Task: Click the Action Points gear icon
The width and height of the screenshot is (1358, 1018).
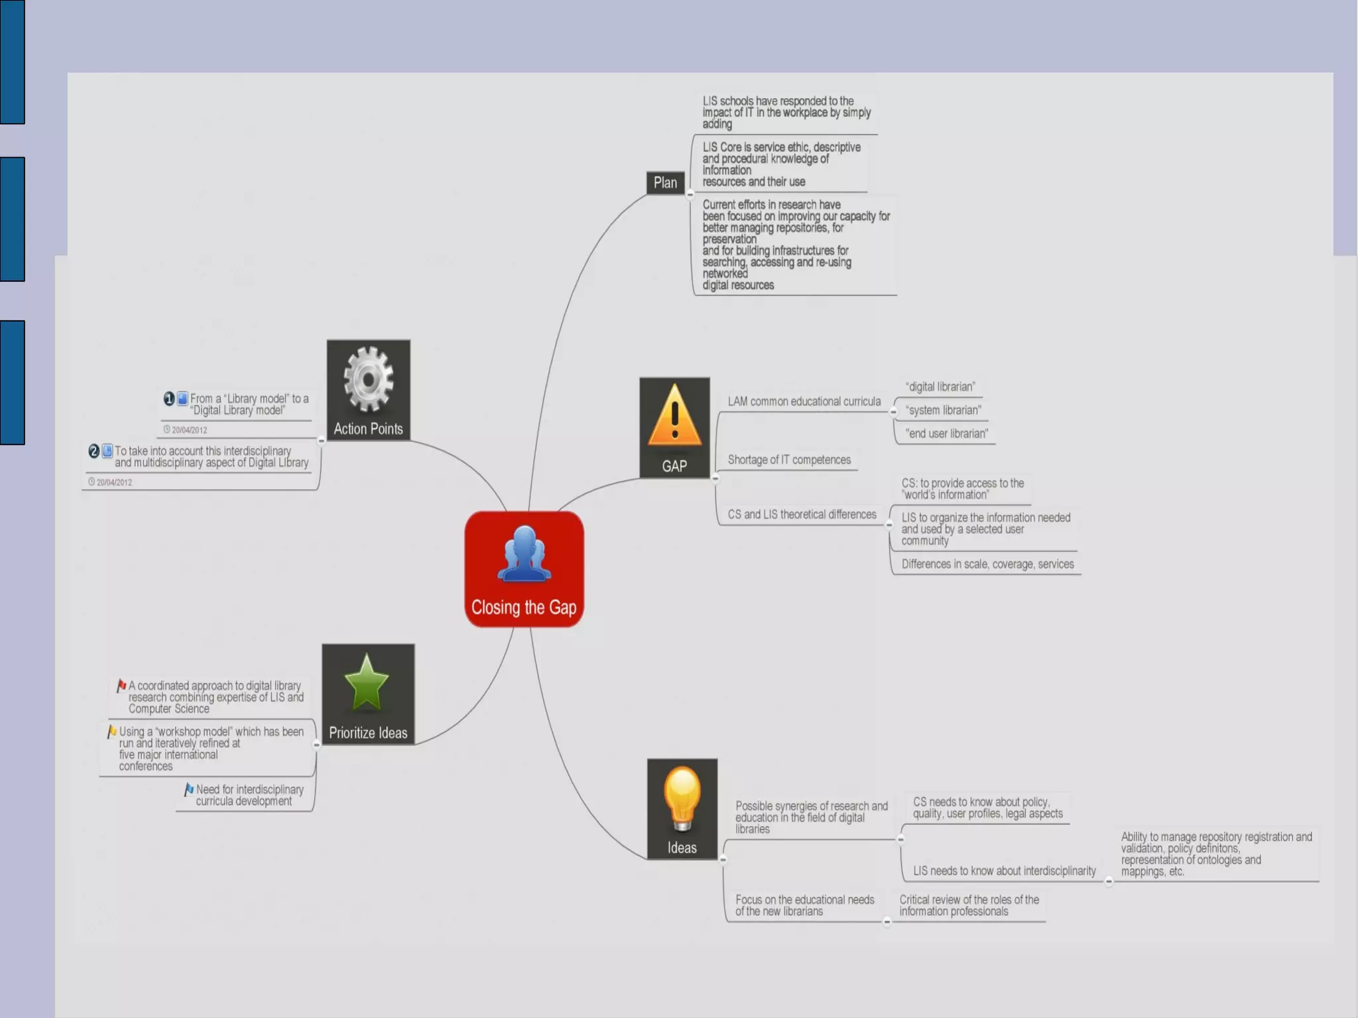Action: [368, 379]
